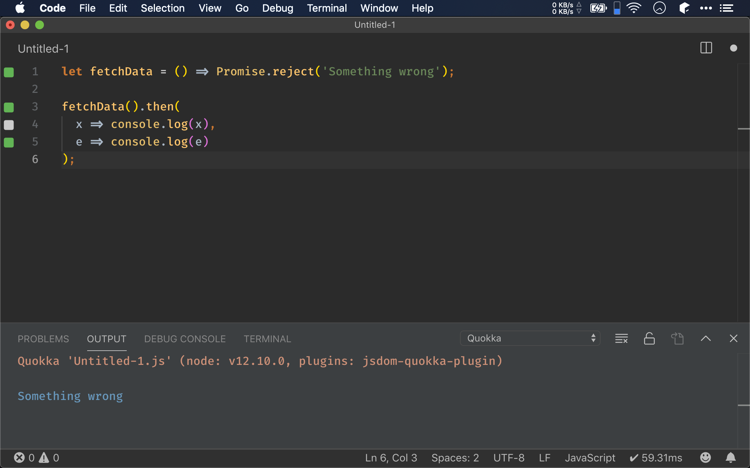
Task: Click the Wi-Fi icon in the macOS menu bar
Action: pyautogui.click(x=634, y=8)
